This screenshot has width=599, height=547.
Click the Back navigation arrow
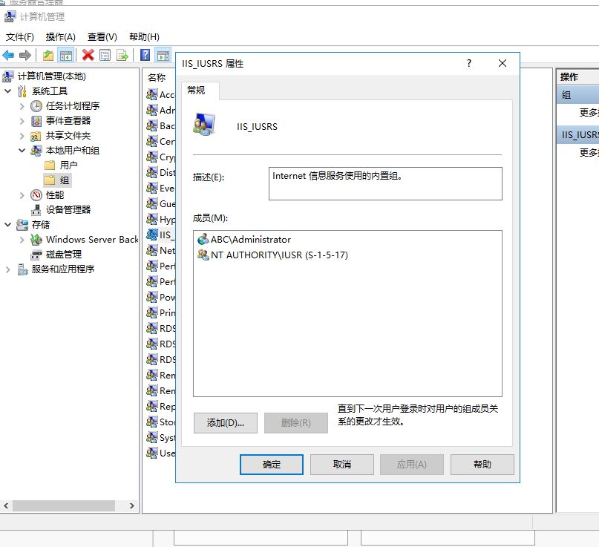tap(7, 54)
